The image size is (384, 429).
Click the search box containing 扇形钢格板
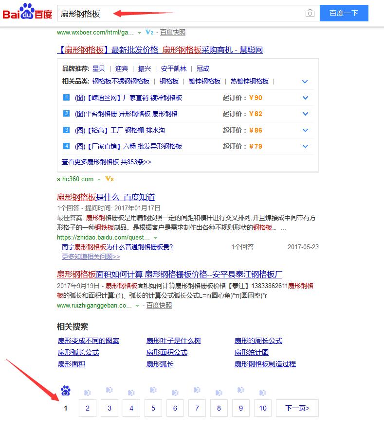coord(180,14)
